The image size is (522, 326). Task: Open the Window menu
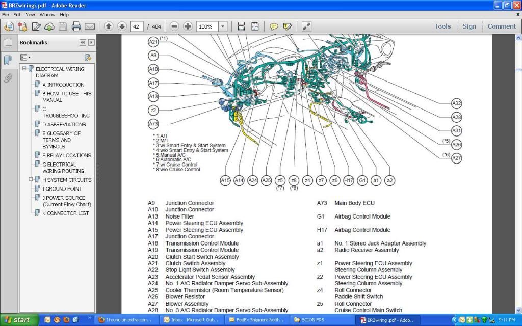pyautogui.click(x=47, y=15)
